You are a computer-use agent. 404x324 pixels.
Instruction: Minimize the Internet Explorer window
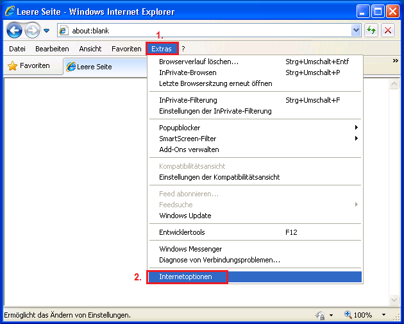(x=362, y=12)
